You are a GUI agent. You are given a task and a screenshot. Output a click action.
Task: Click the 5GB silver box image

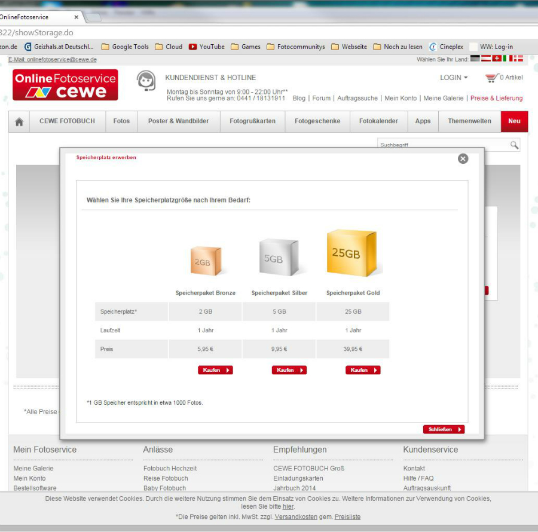click(x=279, y=257)
